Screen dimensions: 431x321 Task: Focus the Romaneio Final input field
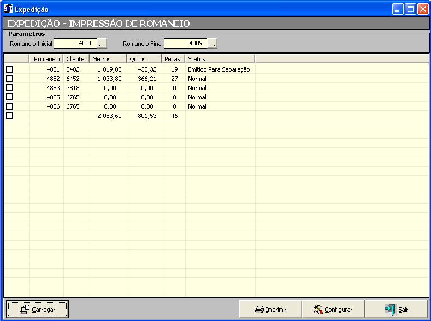[x=186, y=44]
